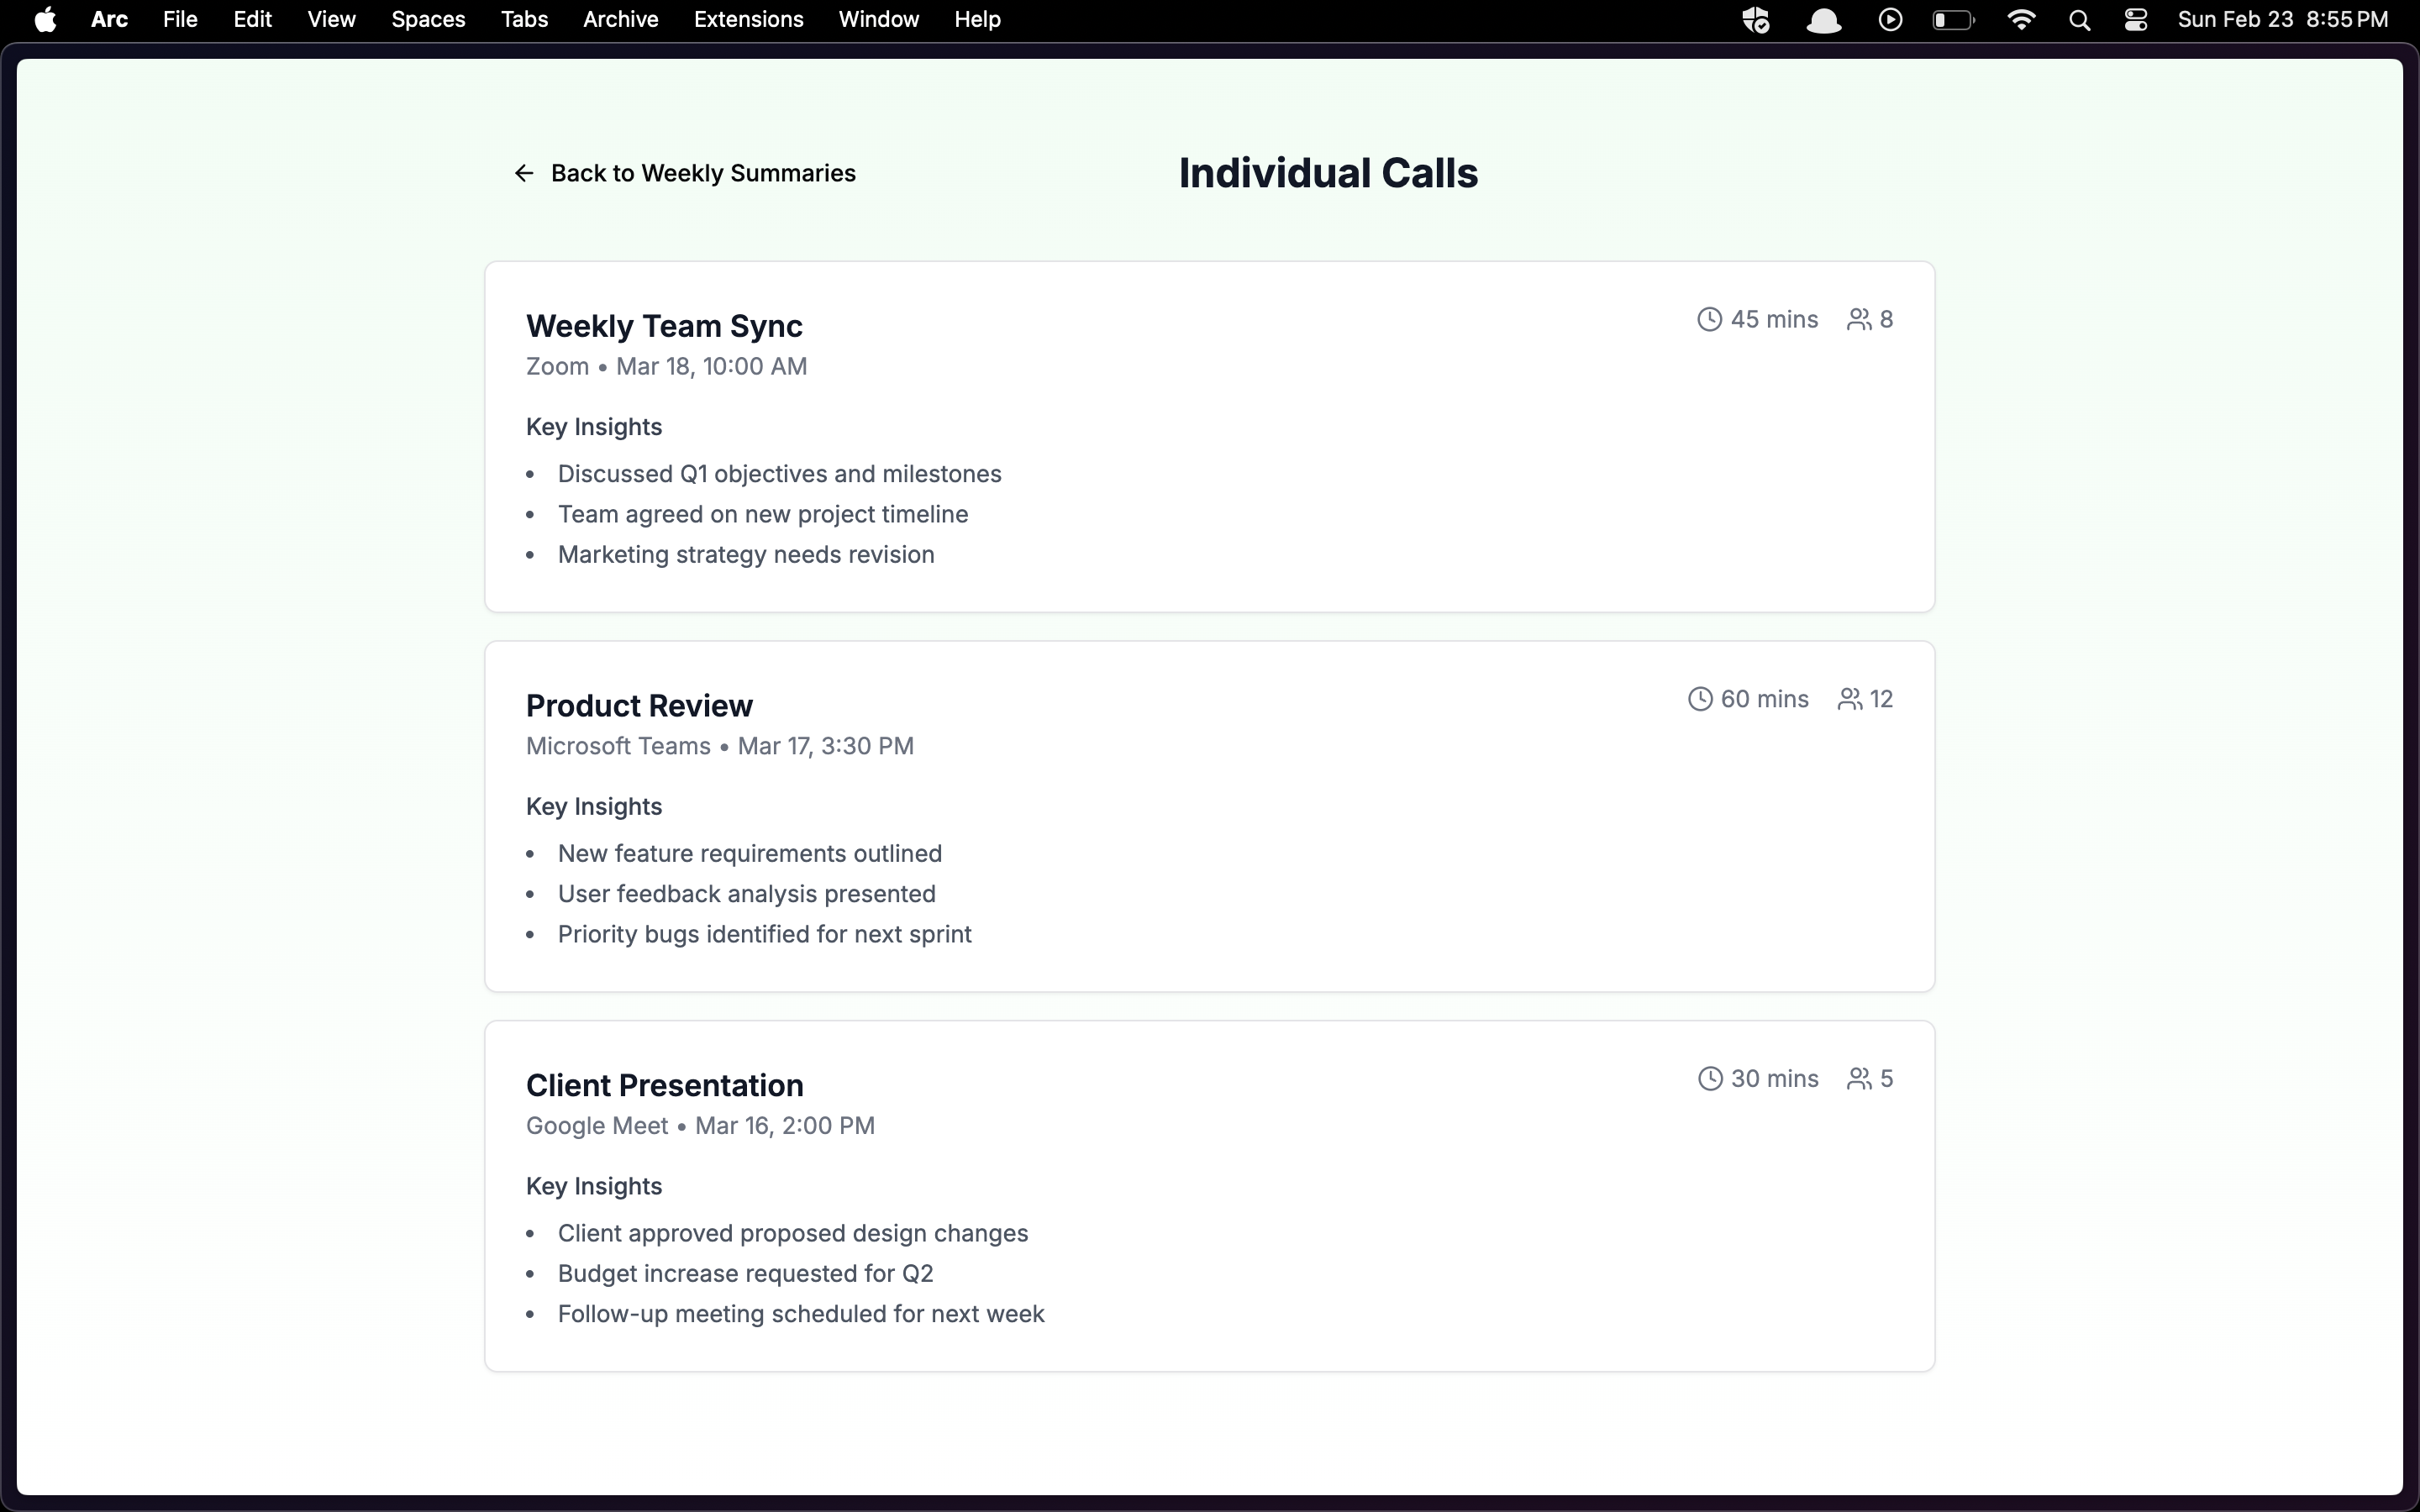Open the Tabs menu

[524, 20]
